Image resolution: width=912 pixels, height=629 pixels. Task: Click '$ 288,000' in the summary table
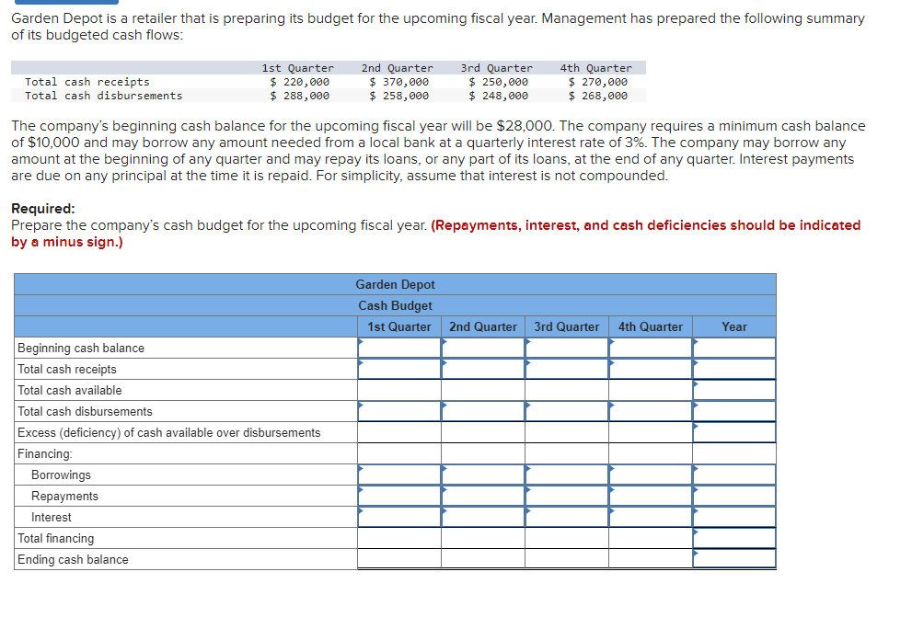299,96
